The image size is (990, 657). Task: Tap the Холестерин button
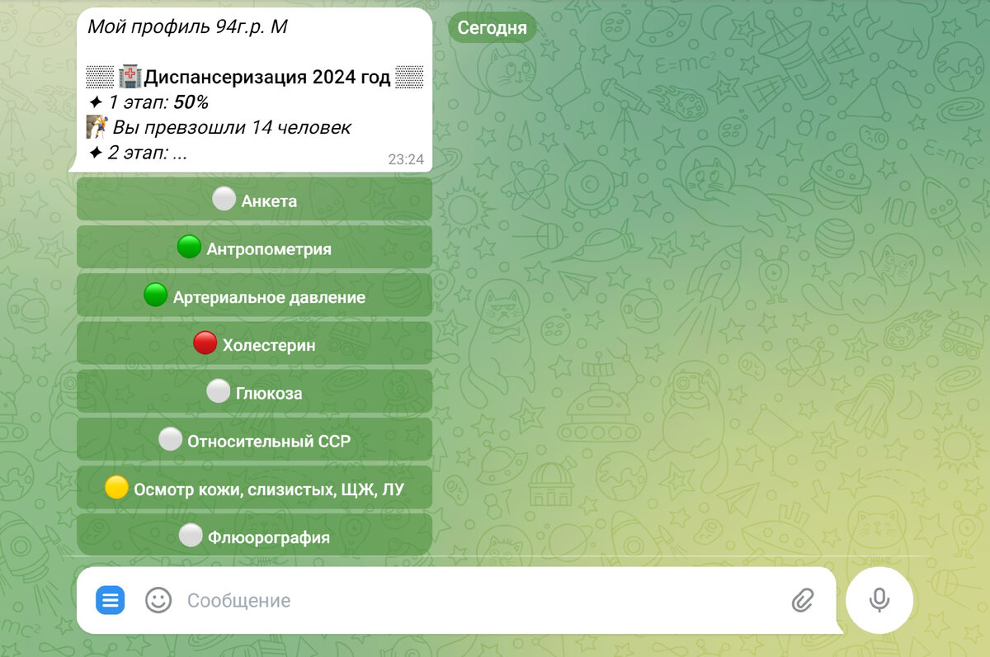tap(254, 343)
